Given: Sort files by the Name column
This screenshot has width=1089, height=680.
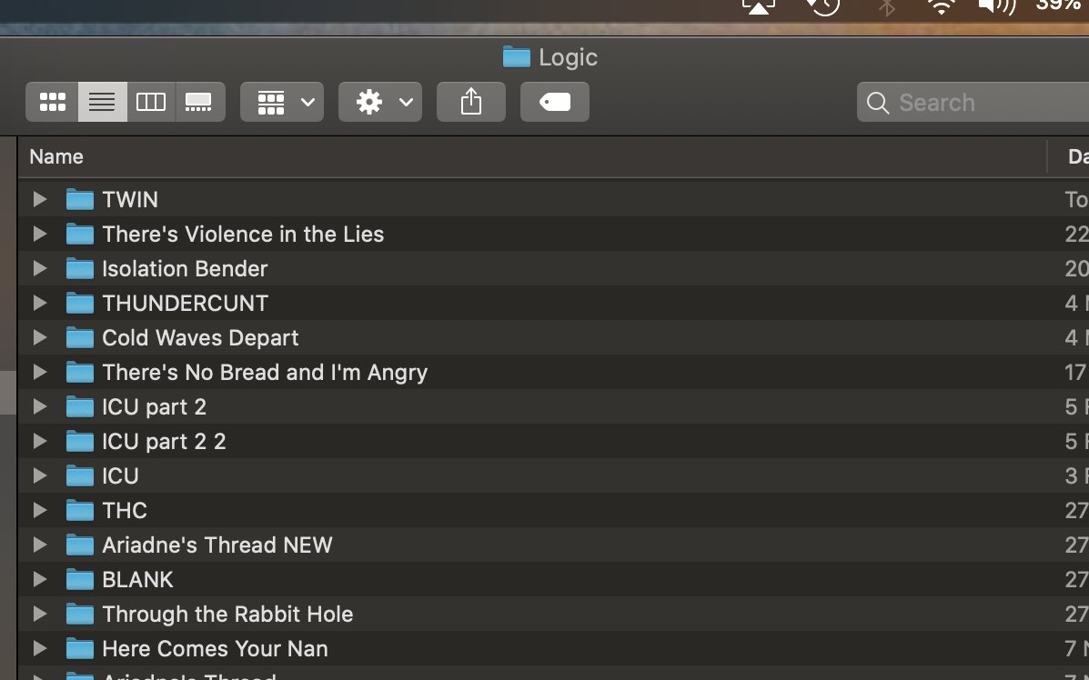Looking at the screenshot, I should tap(56, 156).
